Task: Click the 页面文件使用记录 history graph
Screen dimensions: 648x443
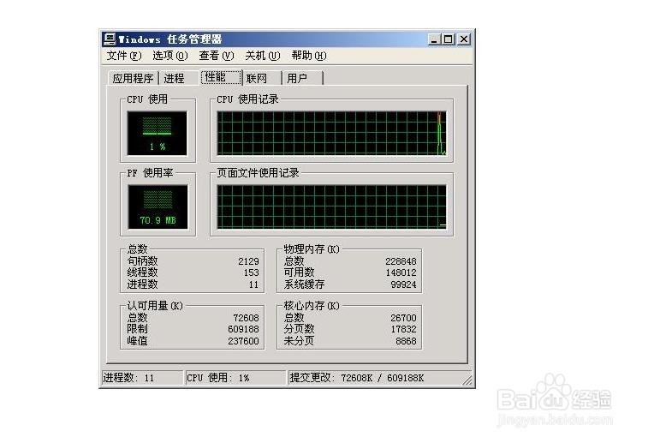Action: click(x=332, y=207)
